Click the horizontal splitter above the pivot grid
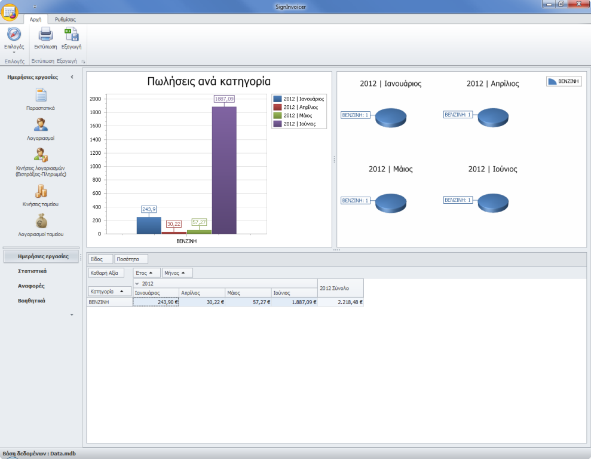591x459 pixels. click(336, 250)
